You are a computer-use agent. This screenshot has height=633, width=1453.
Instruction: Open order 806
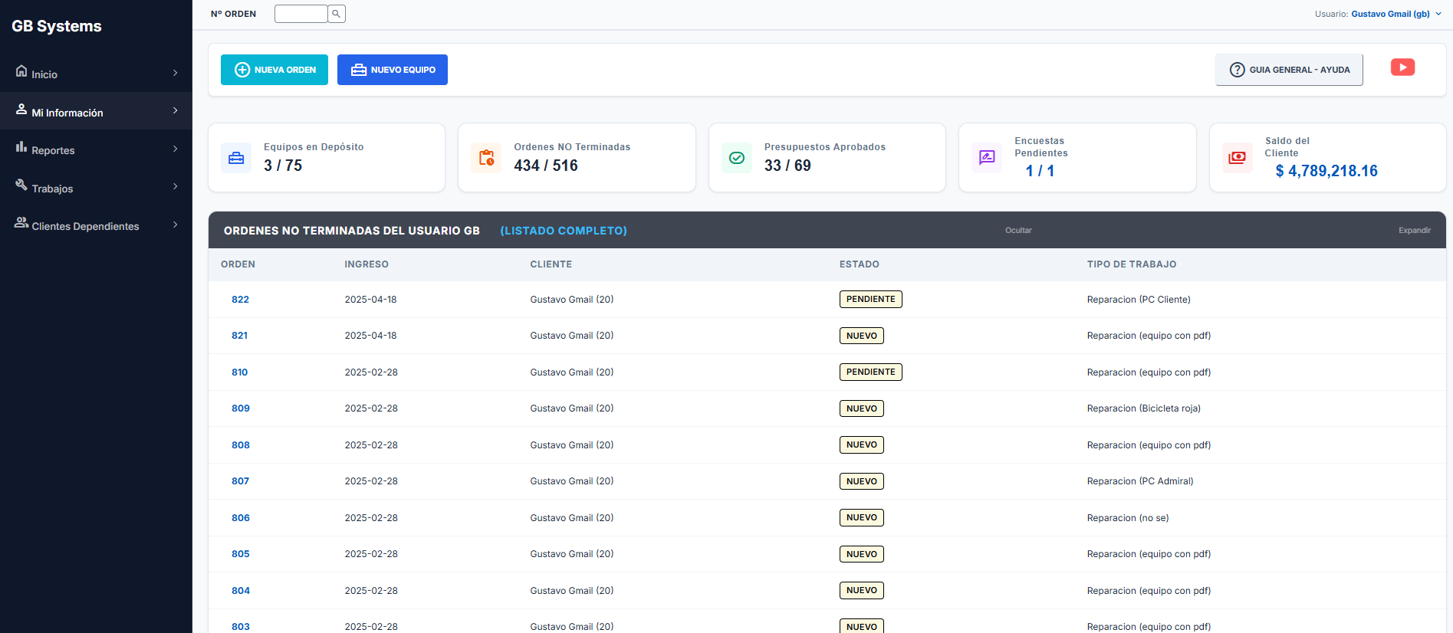click(240, 518)
